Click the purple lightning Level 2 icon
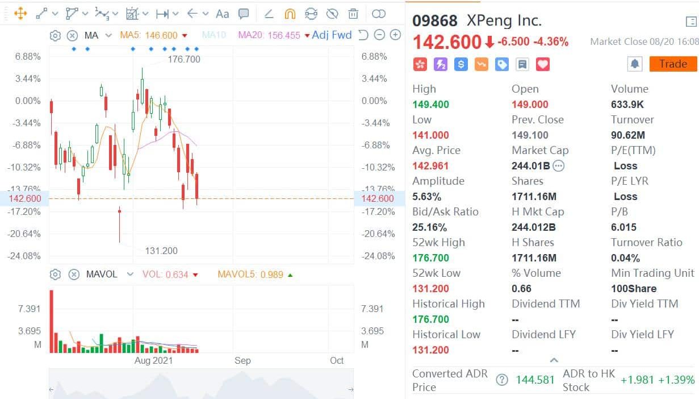This screenshot has height=399, width=699. [x=441, y=64]
